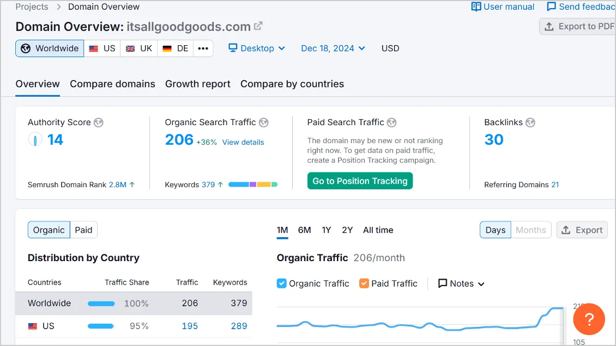Uncheck the Paid Traffic checkbox
Viewport: 616px width, 346px height.
364,283
